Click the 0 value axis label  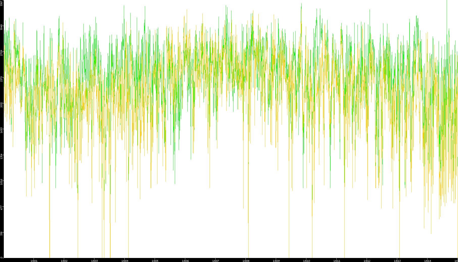(2, 257)
